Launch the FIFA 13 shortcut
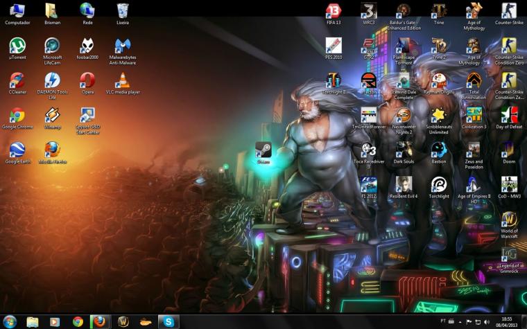This screenshot has height=329, width=527. (x=334, y=14)
